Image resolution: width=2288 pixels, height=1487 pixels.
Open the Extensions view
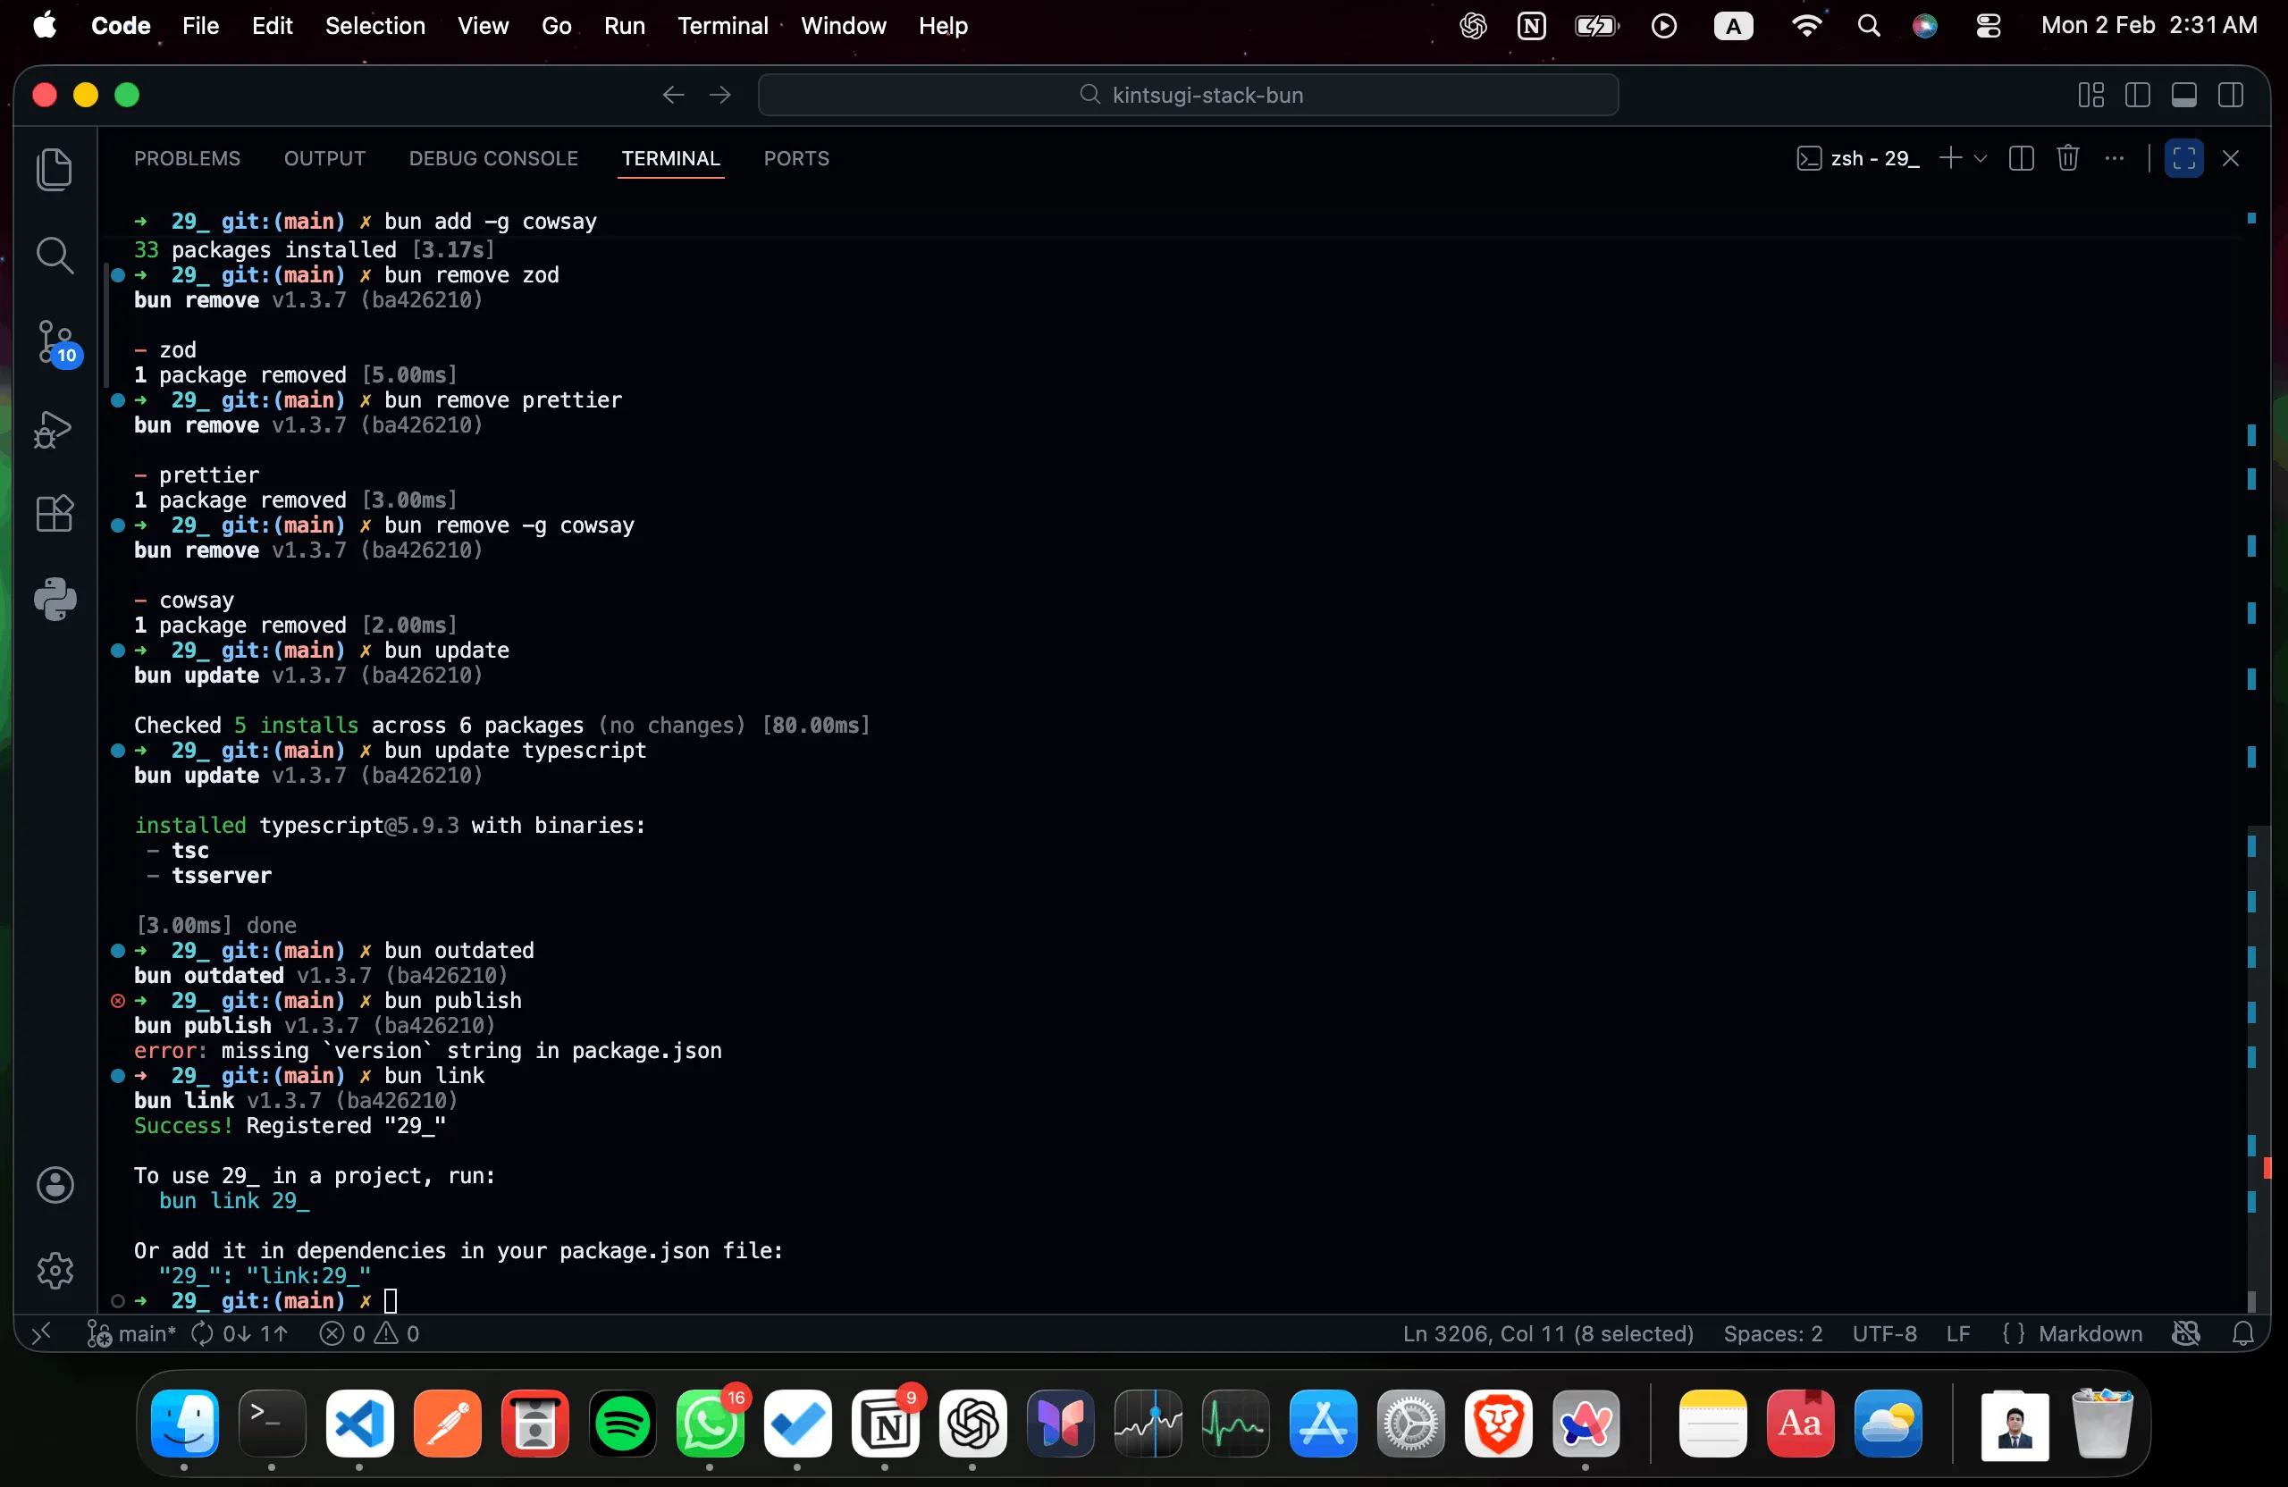point(54,513)
